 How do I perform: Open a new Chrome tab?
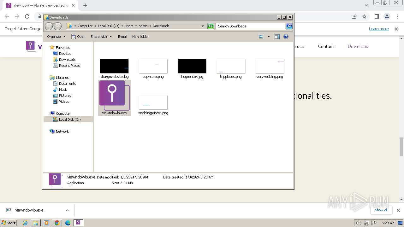pyautogui.click(x=85, y=5)
